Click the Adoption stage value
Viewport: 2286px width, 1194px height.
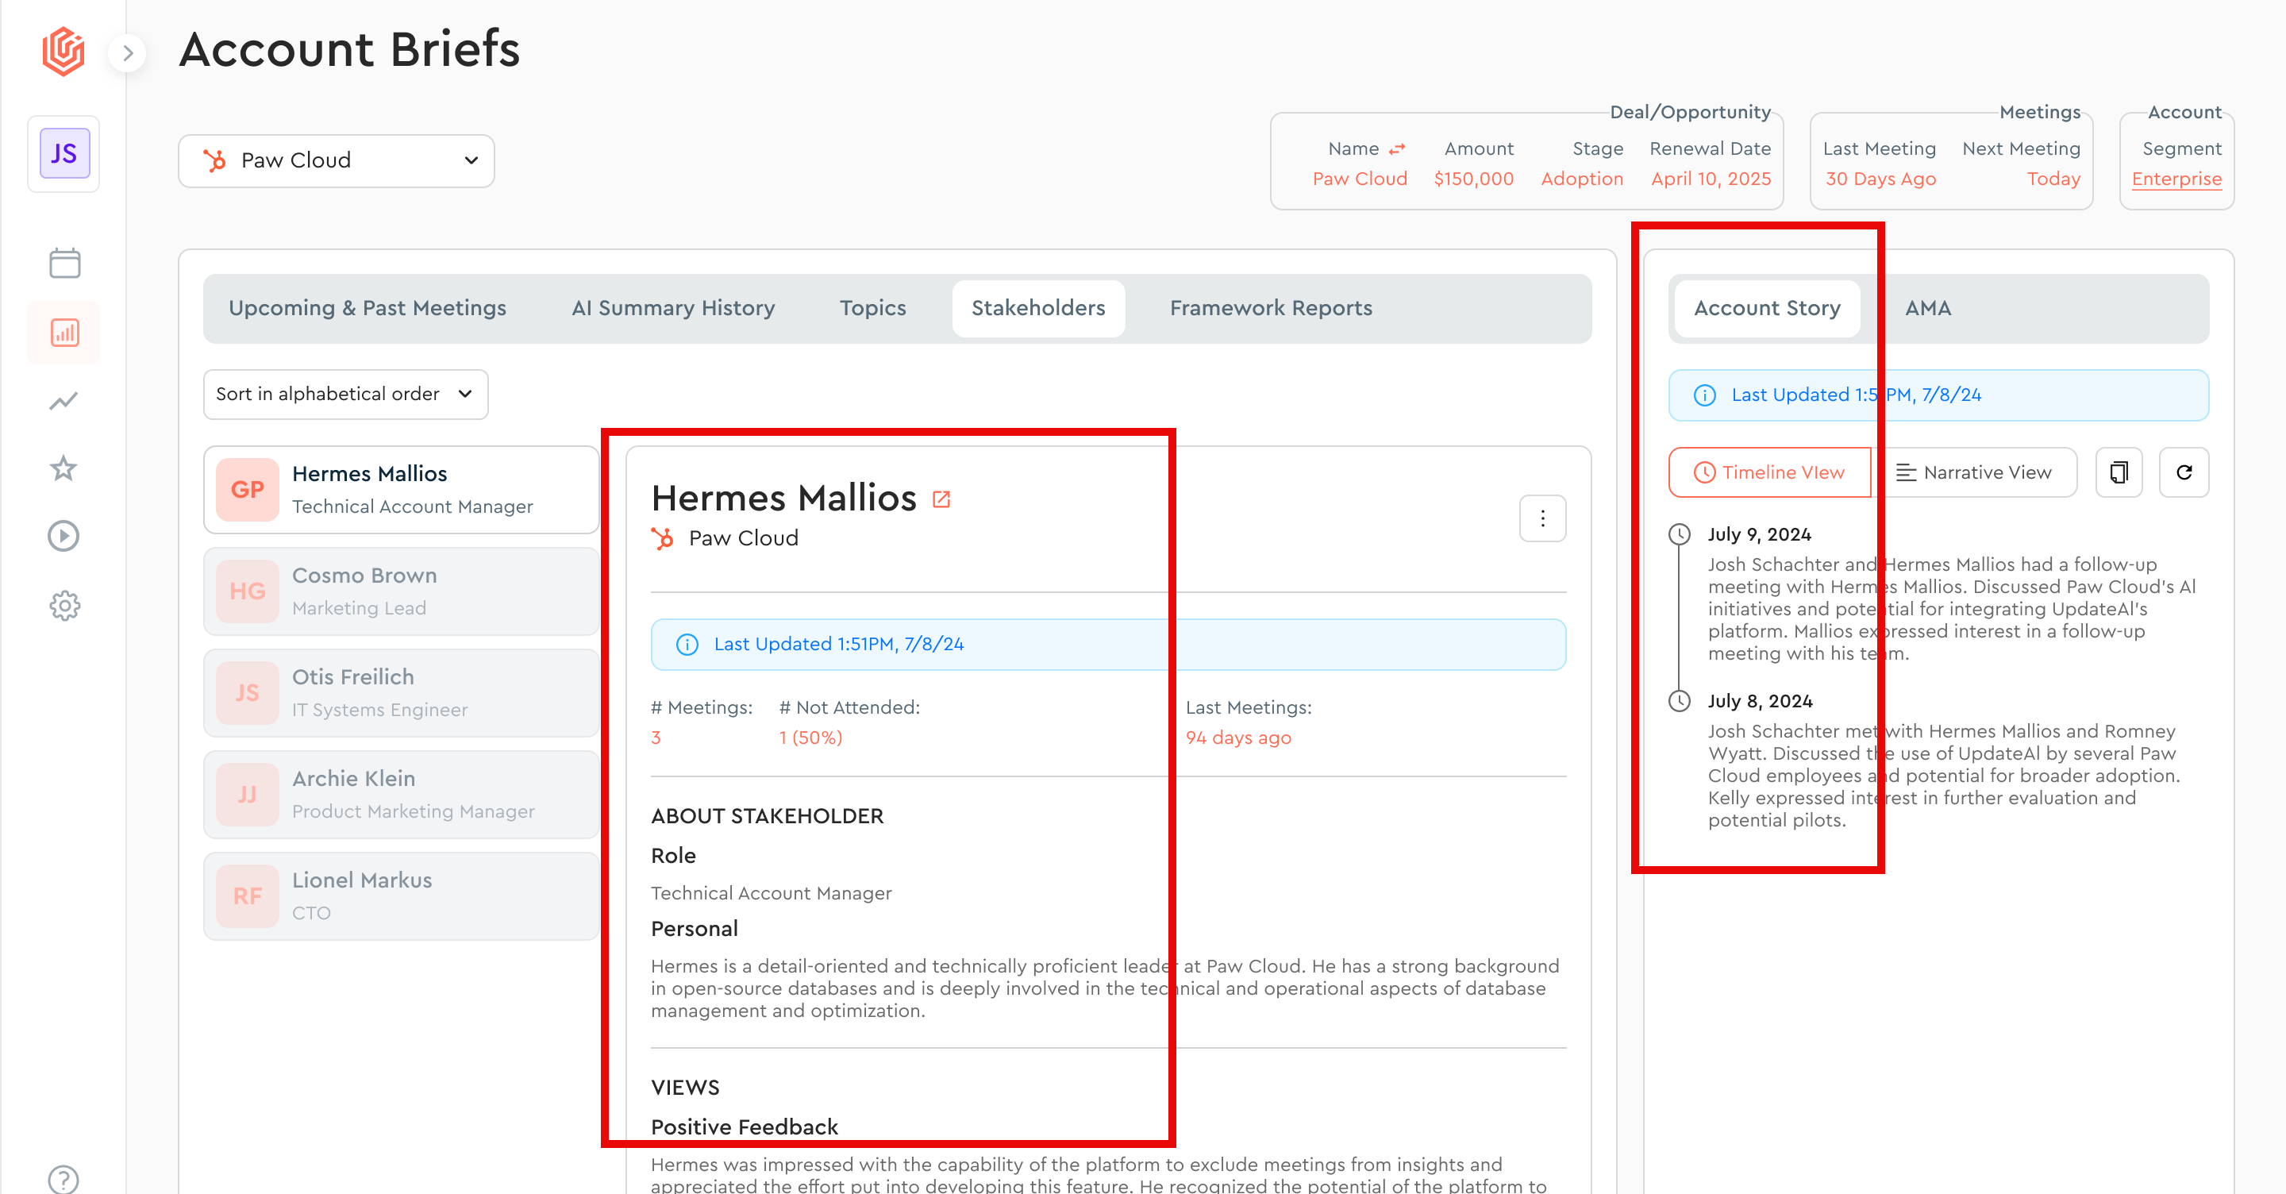1582,179
